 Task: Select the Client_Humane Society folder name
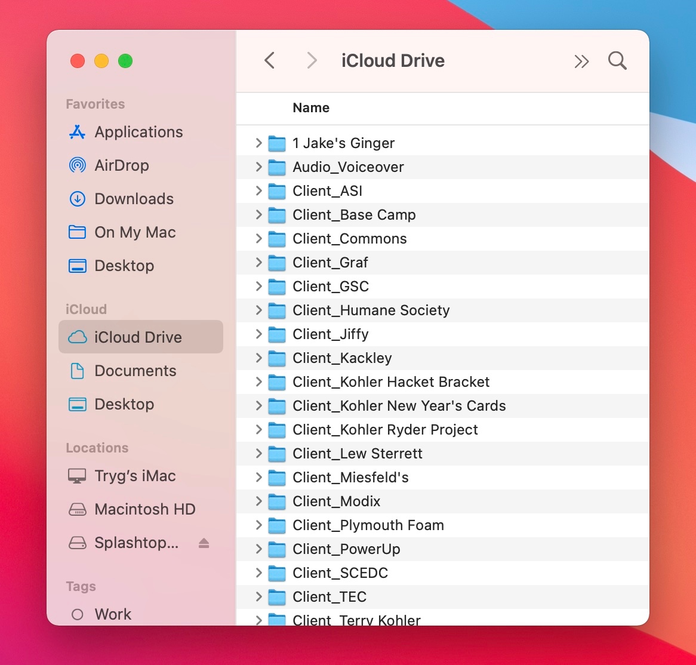pos(371,310)
